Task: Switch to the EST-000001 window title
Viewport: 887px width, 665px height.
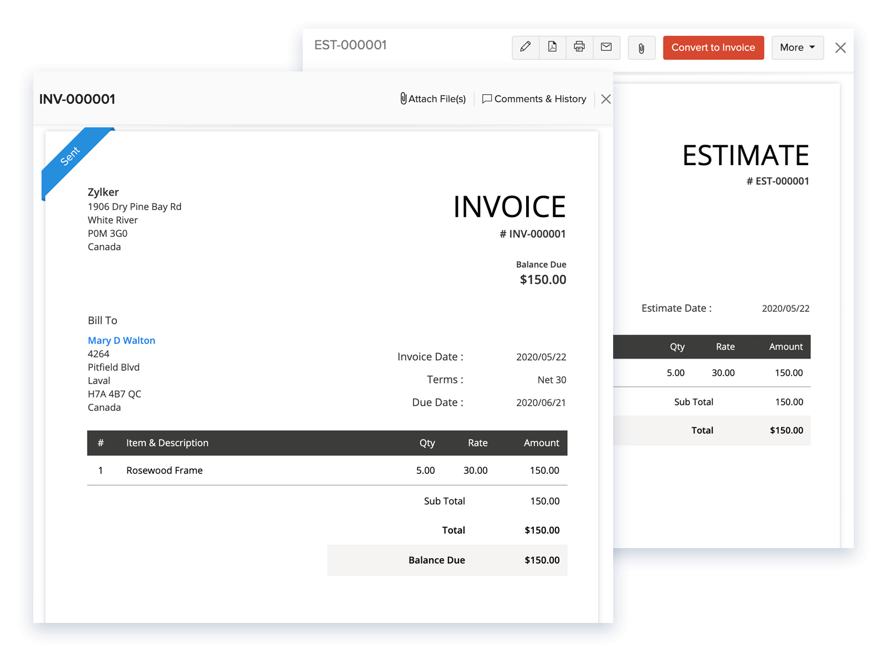Action: point(350,45)
